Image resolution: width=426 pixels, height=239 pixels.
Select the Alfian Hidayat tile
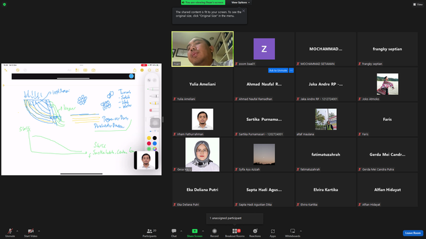coord(387,190)
